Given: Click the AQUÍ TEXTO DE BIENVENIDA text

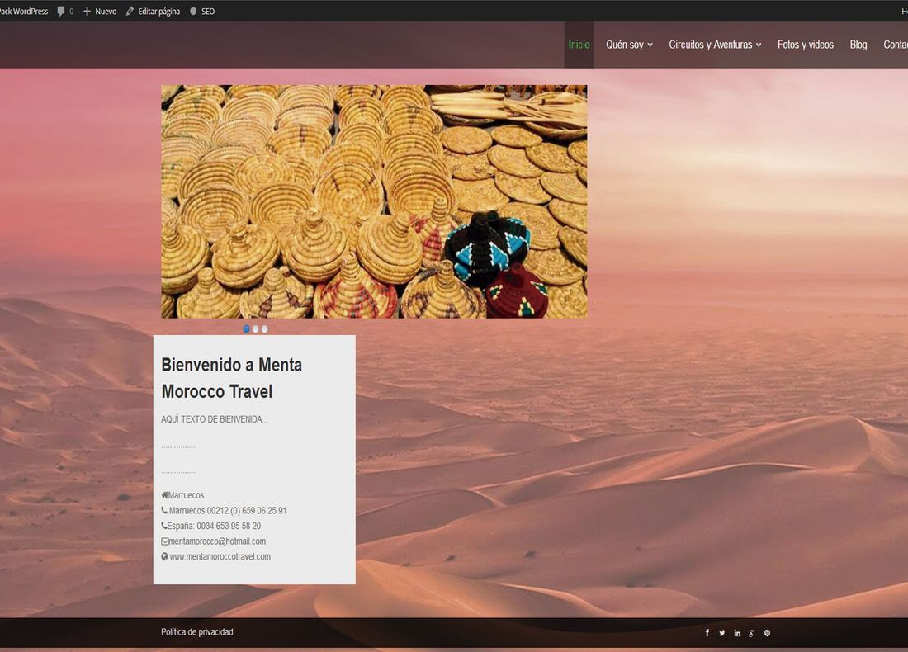Looking at the screenshot, I should pyautogui.click(x=215, y=419).
